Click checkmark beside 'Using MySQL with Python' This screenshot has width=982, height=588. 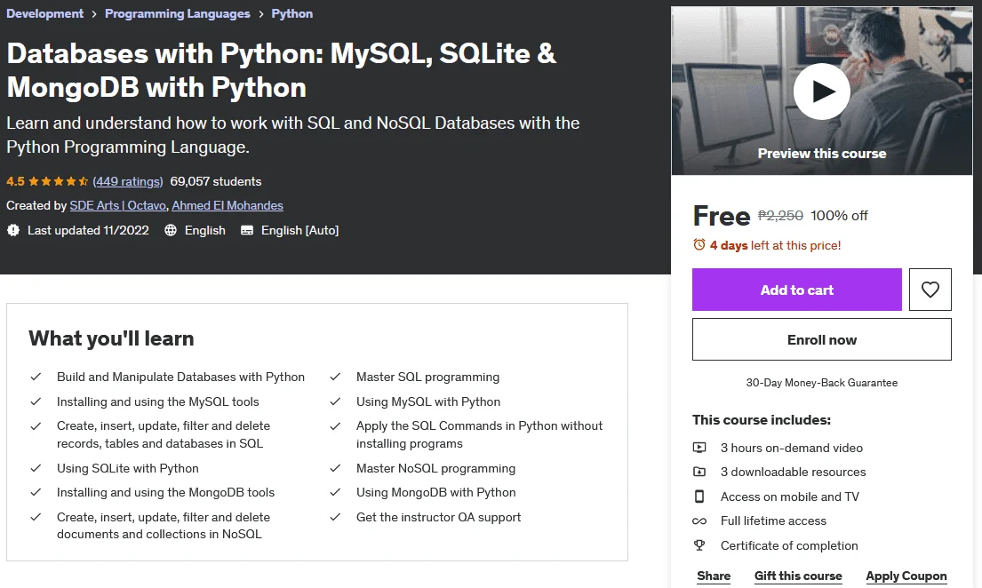click(x=335, y=401)
